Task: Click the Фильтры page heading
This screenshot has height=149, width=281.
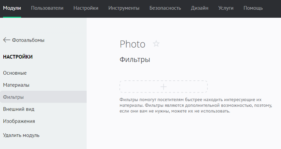Action: pyautogui.click(x=135, y=60)
